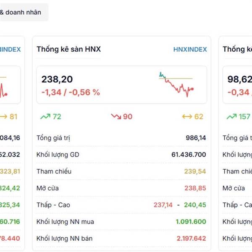Open the HNXINDEX link
Viewport: 252px width, 252px height.
(190, 49)
